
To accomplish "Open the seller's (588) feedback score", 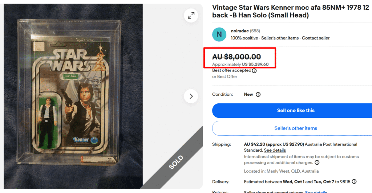I will (x=255, y=31).
